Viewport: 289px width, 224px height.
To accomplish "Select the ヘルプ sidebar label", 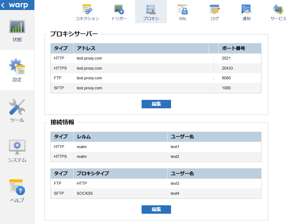I will click(x=17, y=200).
